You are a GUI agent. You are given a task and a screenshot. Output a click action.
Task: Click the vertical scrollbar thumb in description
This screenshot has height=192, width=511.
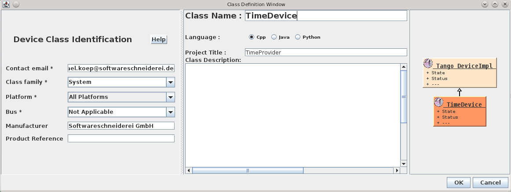coord(403,97)
